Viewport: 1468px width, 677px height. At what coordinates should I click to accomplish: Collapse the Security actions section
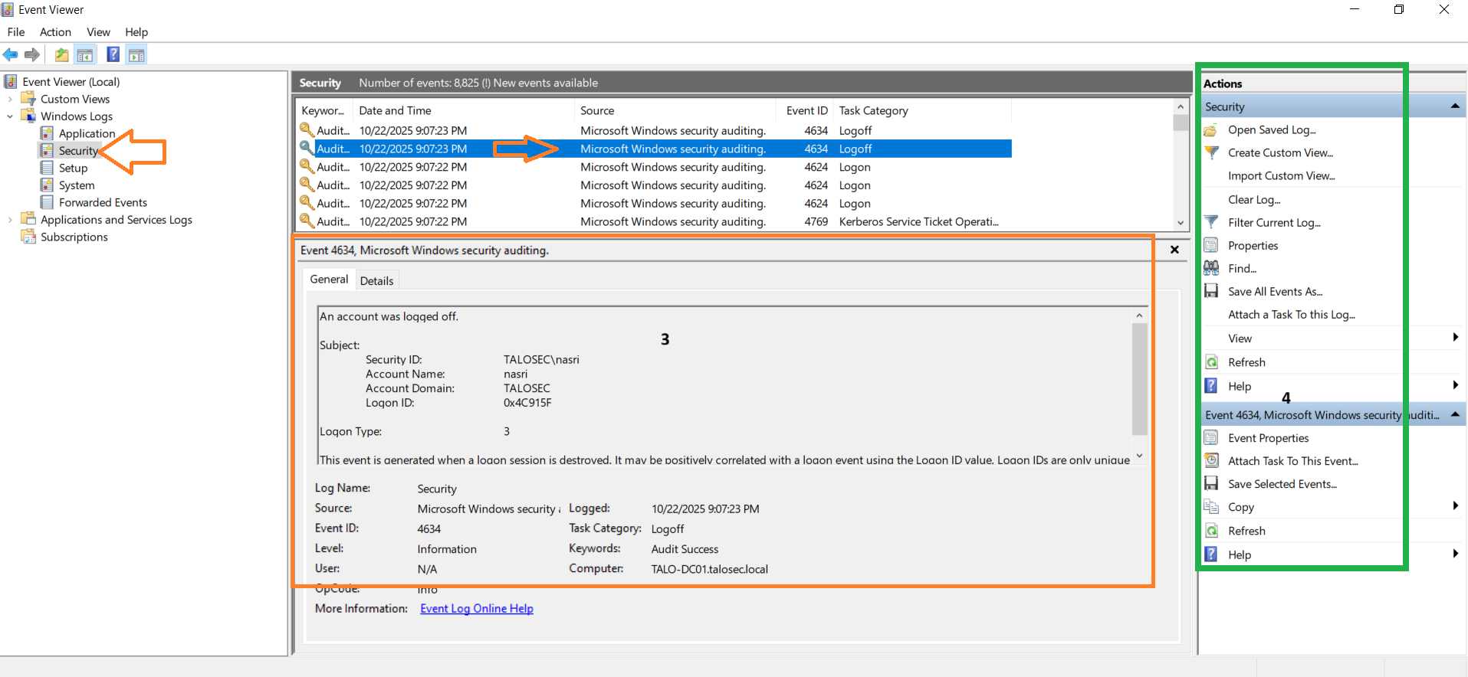tap(1454, 106)
